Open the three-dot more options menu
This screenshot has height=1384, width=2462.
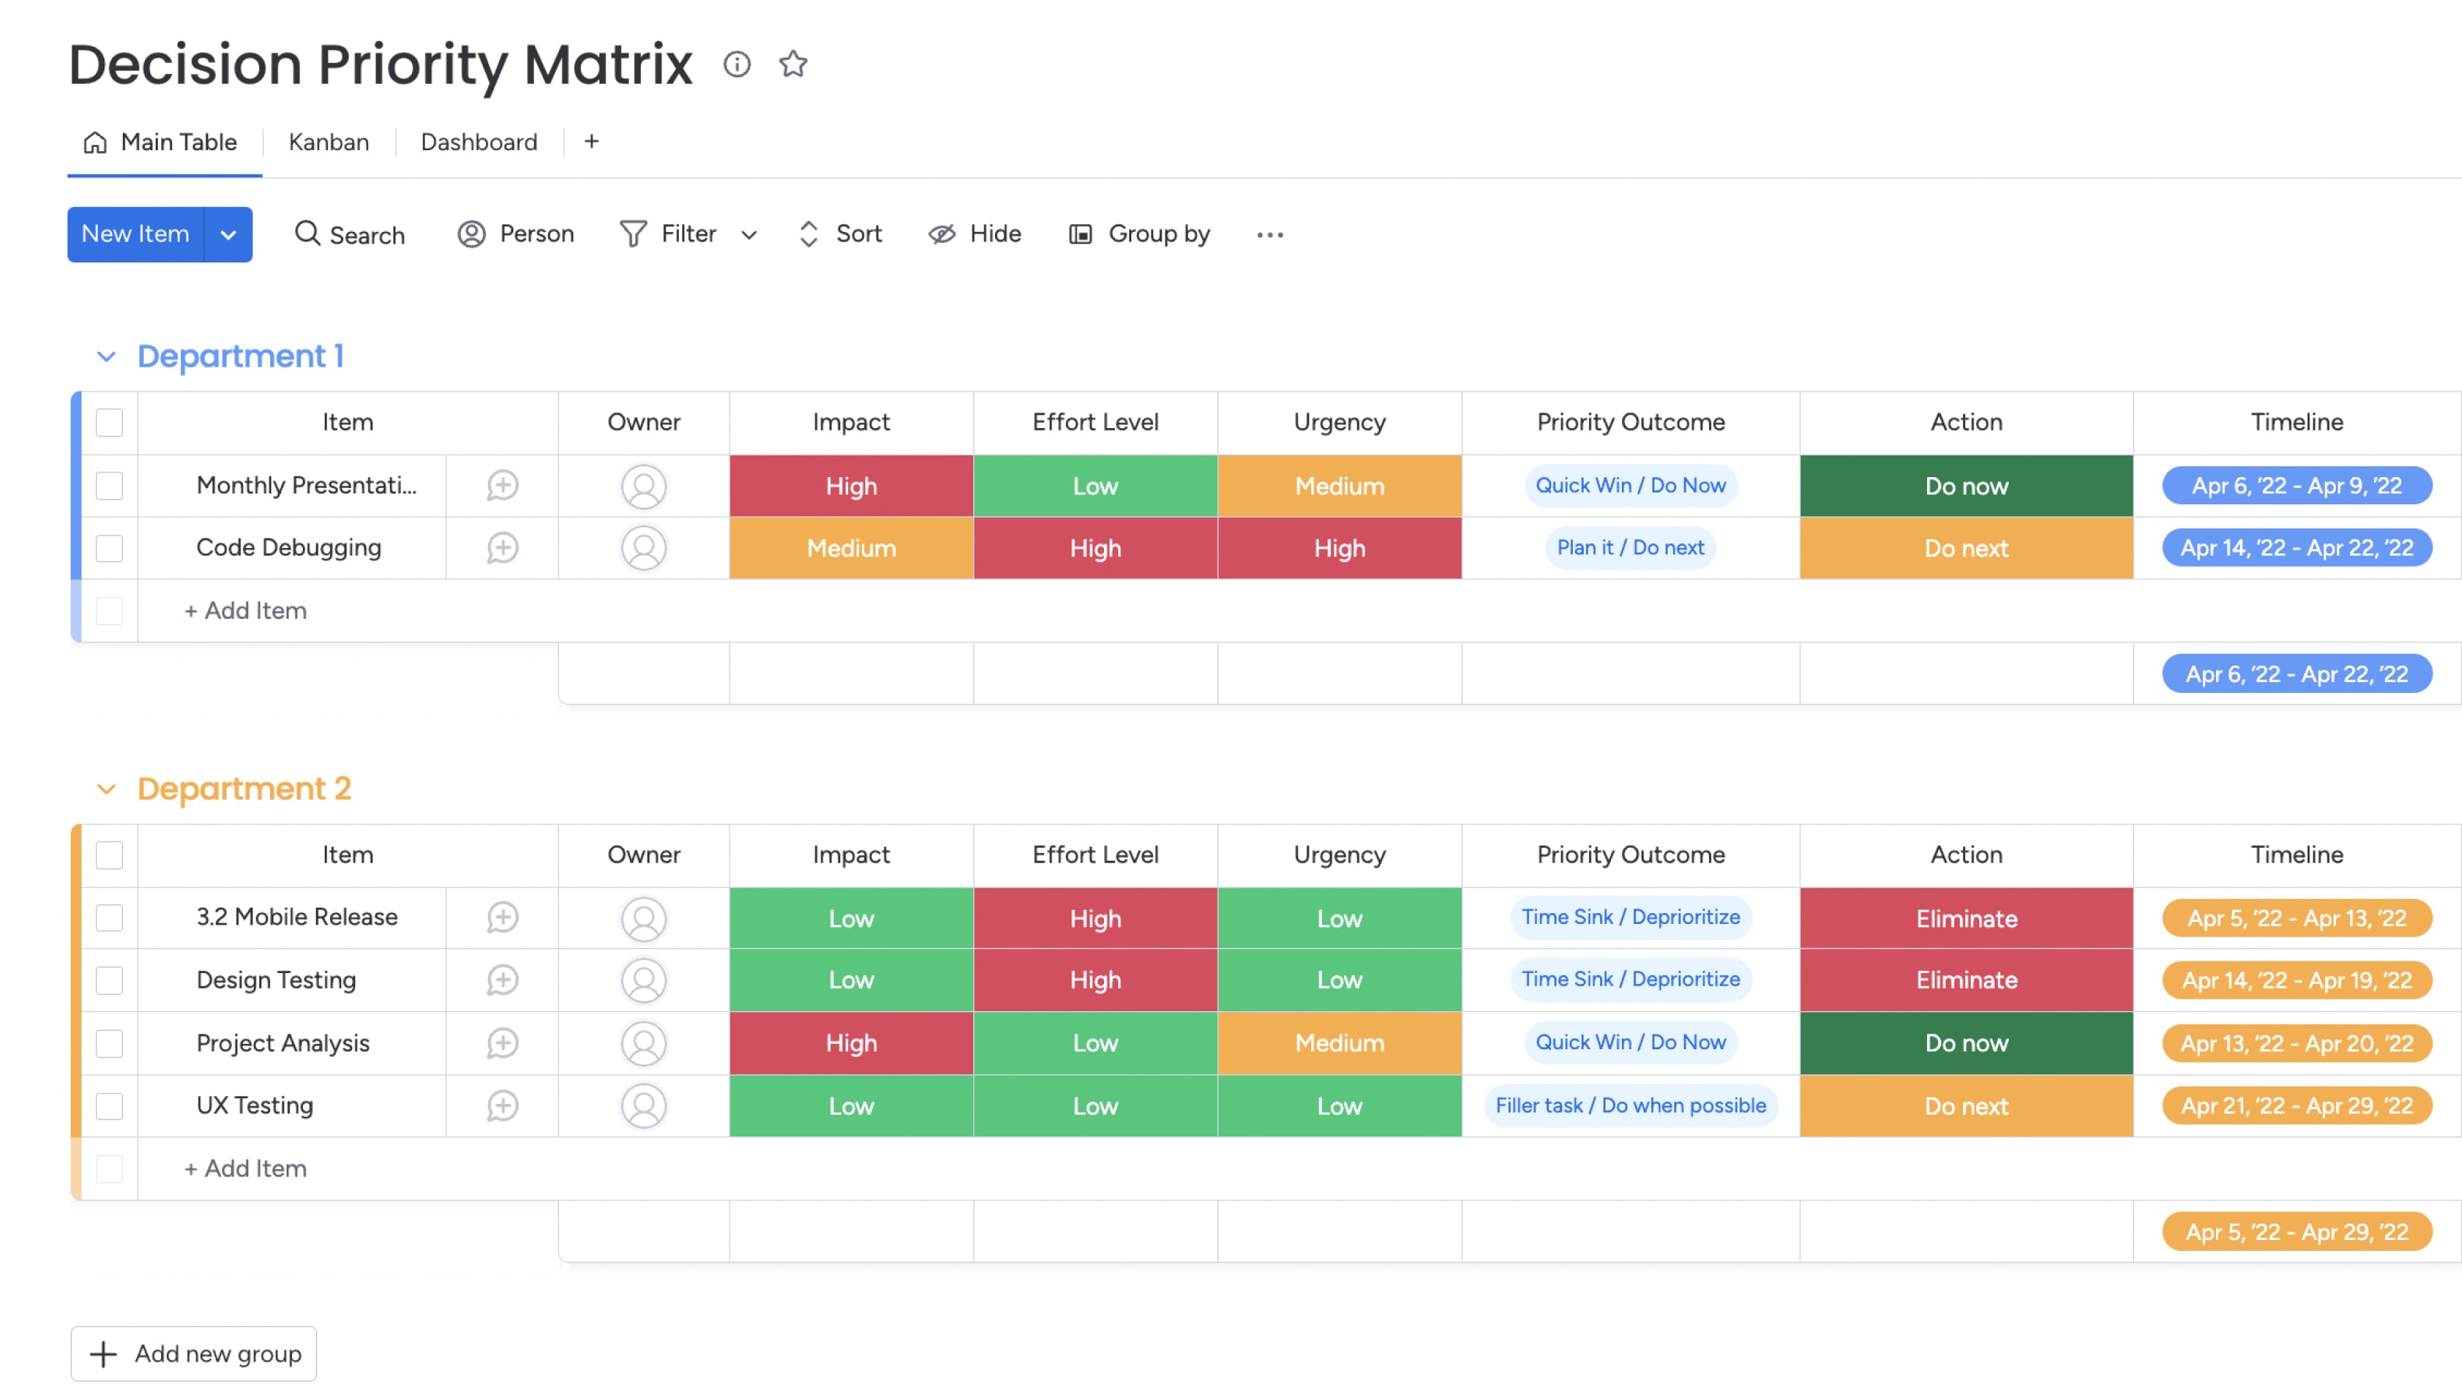click(1269, 234)
